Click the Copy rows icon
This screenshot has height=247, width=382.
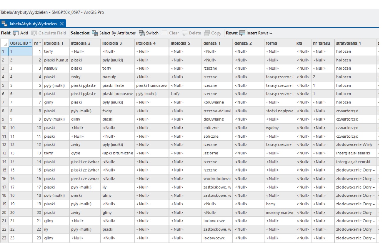[x=207, y=33]
